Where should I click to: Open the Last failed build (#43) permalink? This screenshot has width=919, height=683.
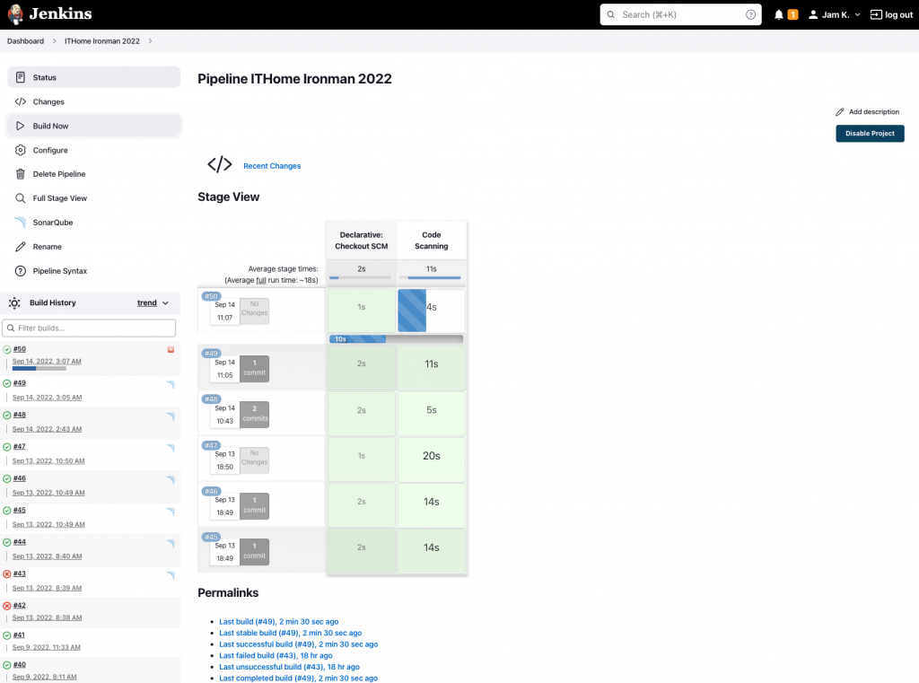tap(276, 655)
